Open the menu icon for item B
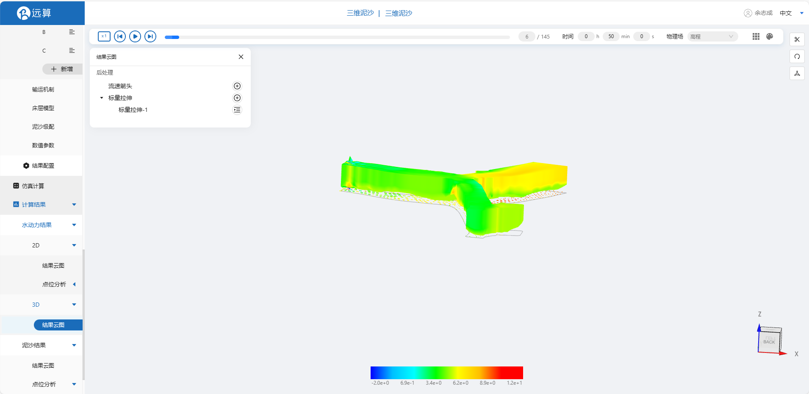Viewport: 809px width, 394px height. click(72, 32)
